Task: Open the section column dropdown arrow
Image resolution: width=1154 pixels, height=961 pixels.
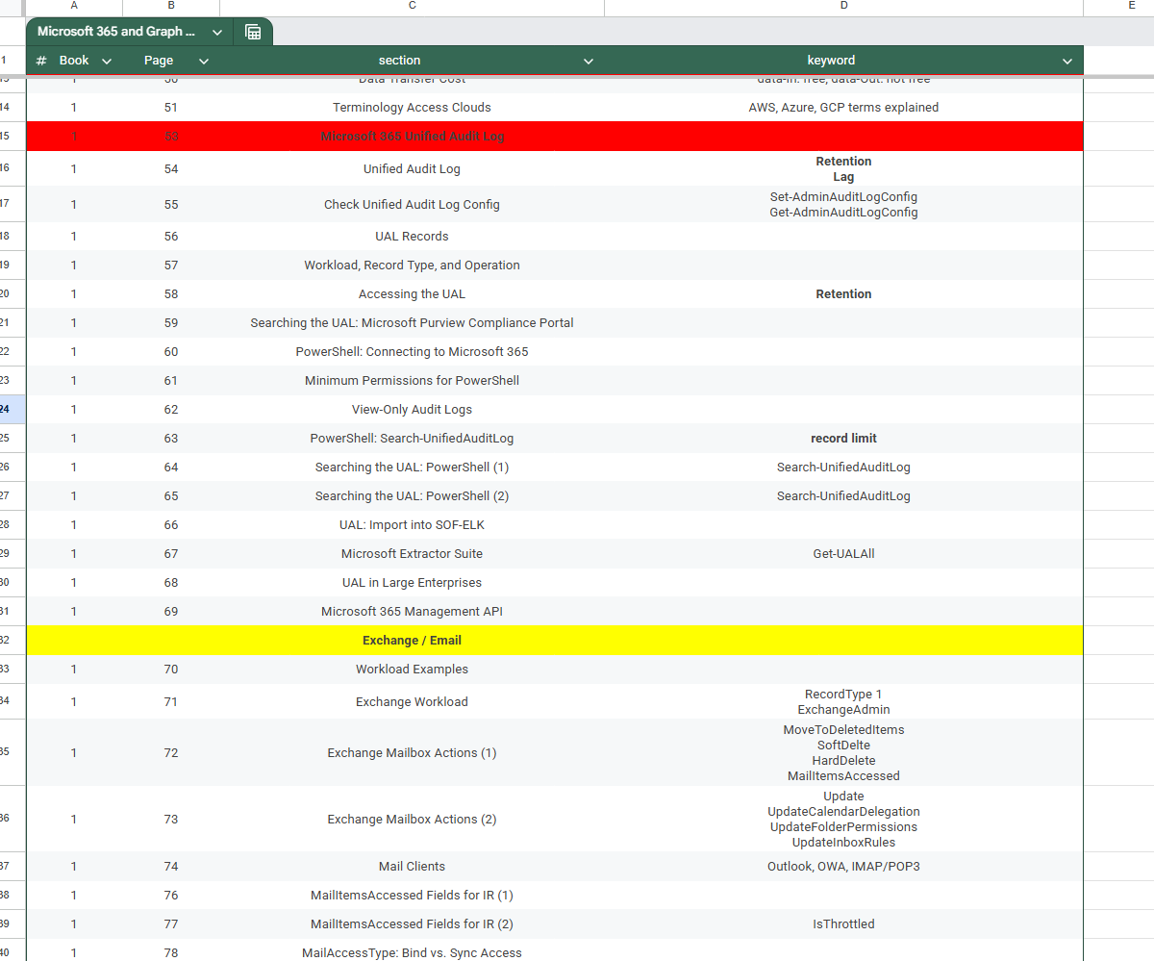Action: pos(589,61)
